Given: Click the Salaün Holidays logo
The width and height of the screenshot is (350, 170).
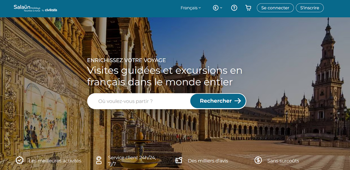Looking at the screenshot, I should [27, 8].
